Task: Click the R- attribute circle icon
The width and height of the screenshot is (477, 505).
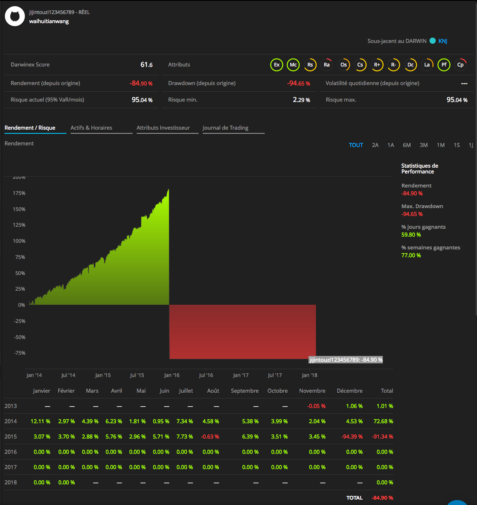Action: tap(394, 65)
